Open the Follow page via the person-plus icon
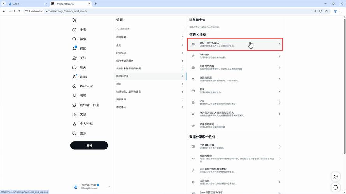This screenshot has width=346, height=194. tap(74, 58)
